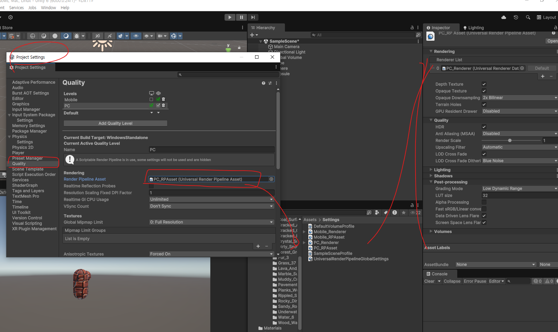Delete the PC quality level via trash icon
558x332 pixels.
click(163, 105)
